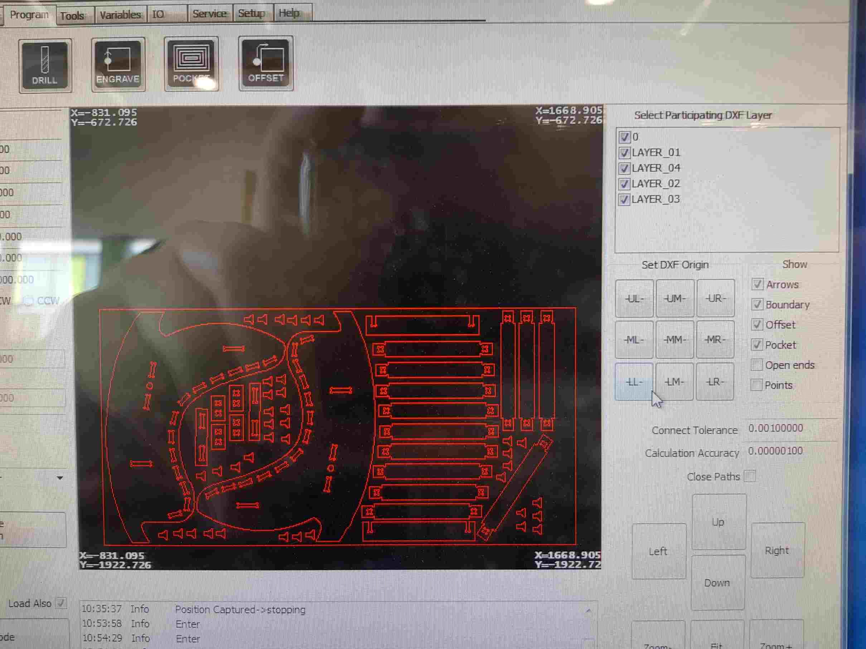The height and width of the screenshot is (649, 866).
Task: Toggle the Arrows show checkbox
Action: (x=757, y=284)
